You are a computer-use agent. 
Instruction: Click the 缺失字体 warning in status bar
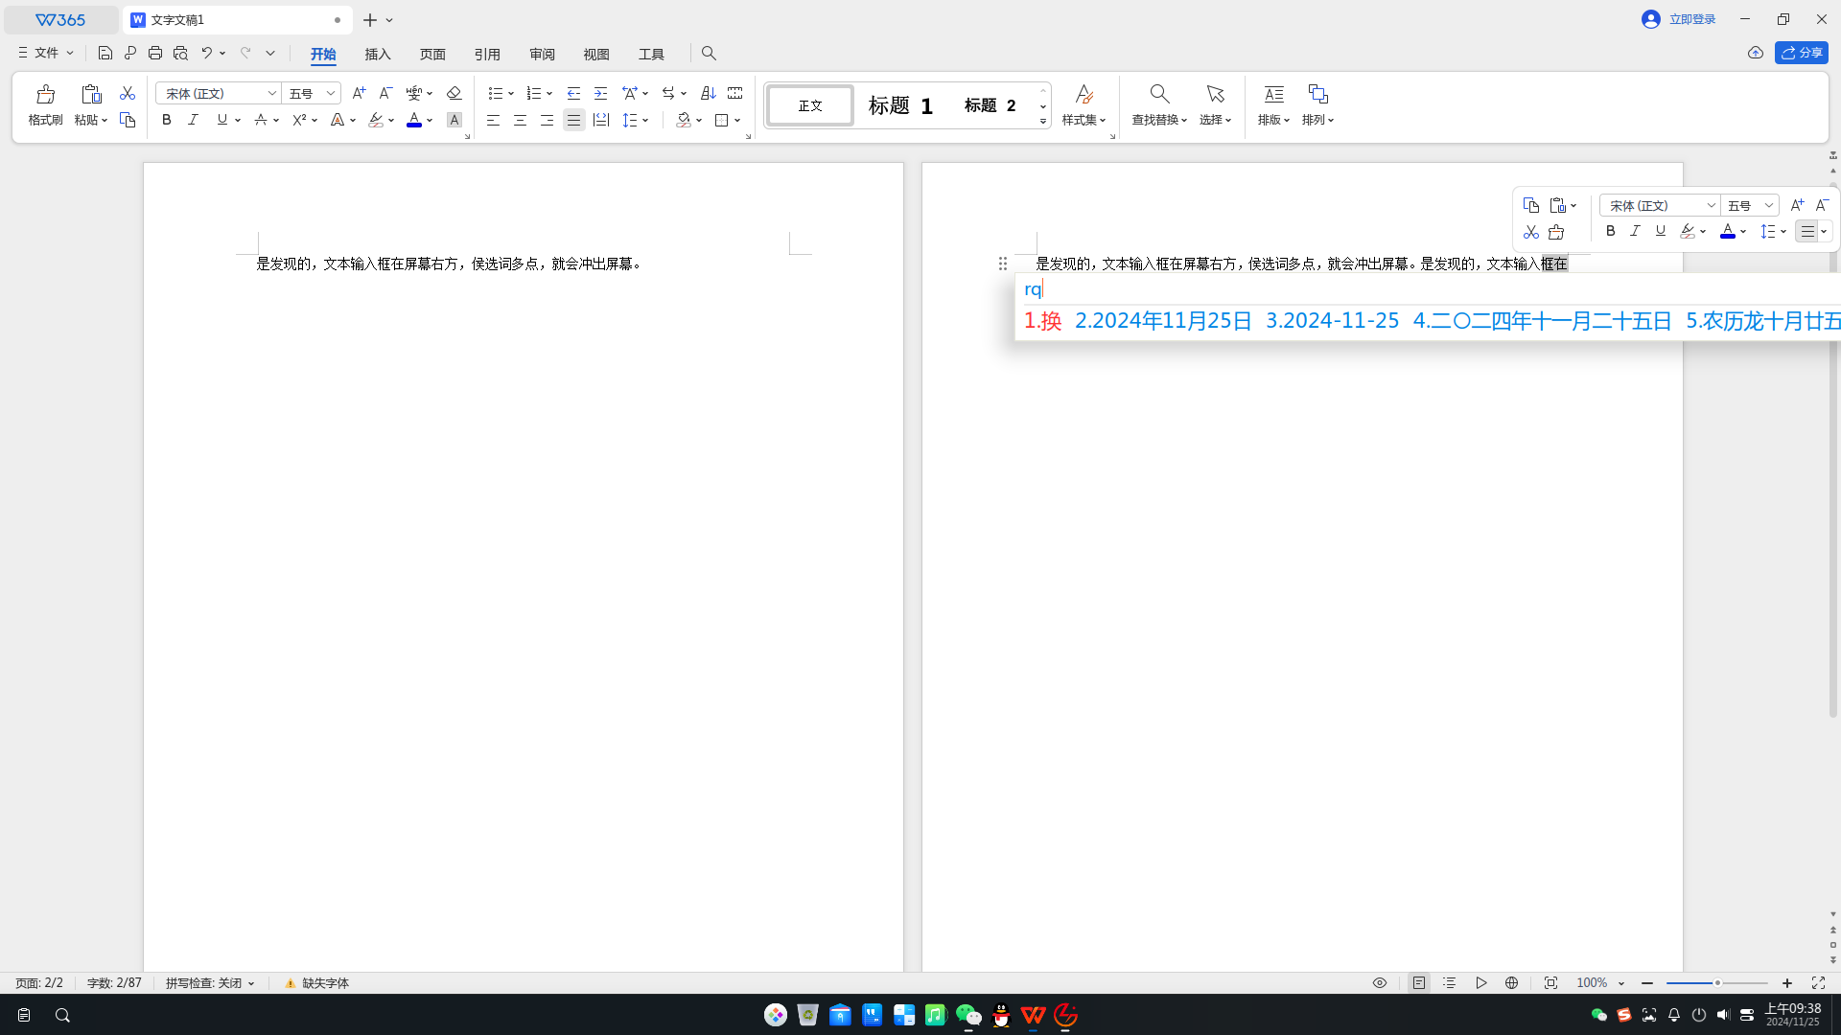316,983
